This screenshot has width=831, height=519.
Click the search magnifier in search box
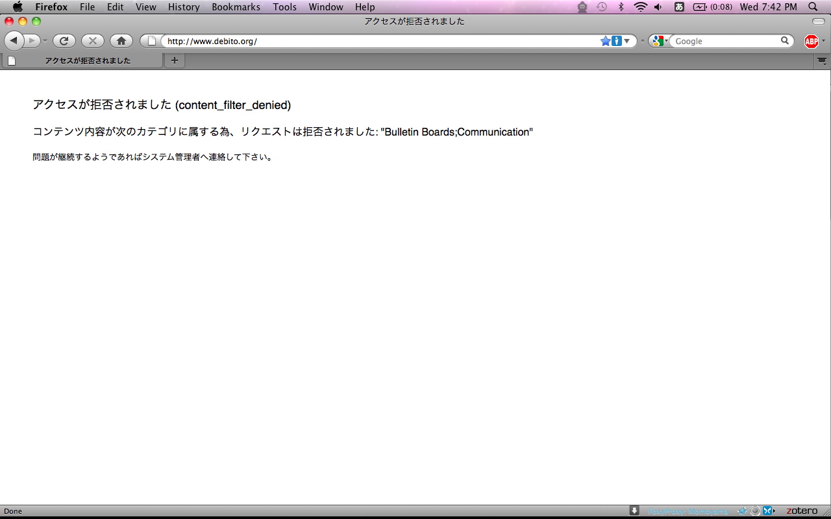785,41
